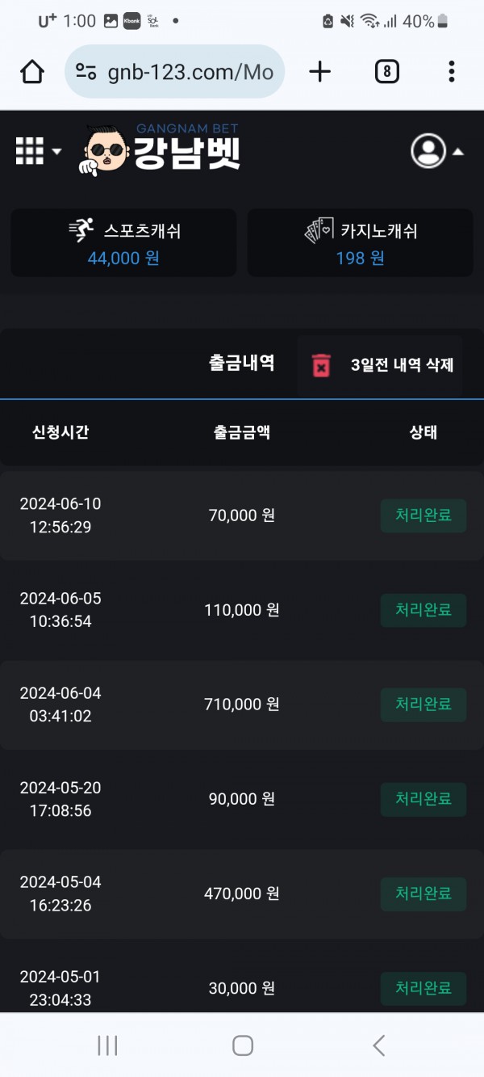Click the gnb-123.com address bar

click(x=190, y=73)
